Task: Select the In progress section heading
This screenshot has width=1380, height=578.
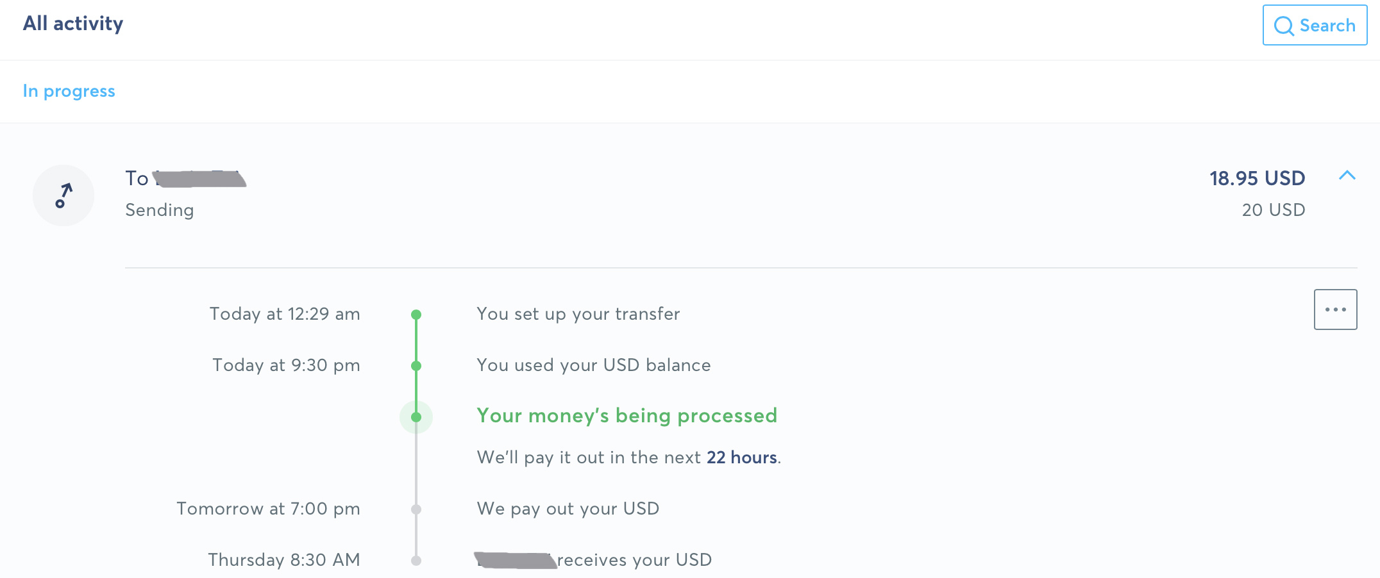Action: point(69,91)
